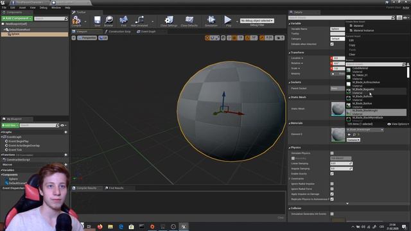Click Clear in the current asset menu
The height and width of the screenshot is (231, 411).
[352, 55]
